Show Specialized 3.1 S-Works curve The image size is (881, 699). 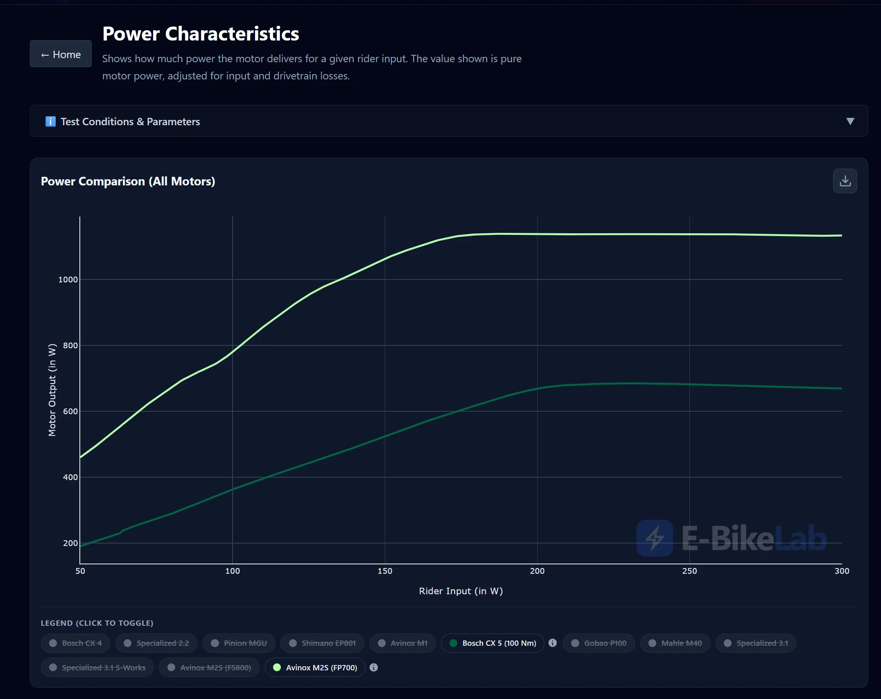[97, 667]
